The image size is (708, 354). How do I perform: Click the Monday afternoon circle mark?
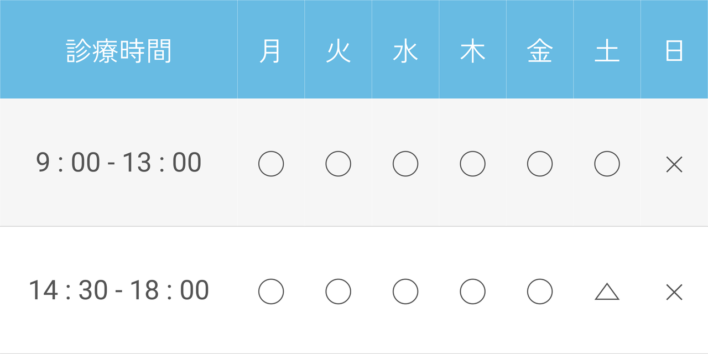coord(271,291)
